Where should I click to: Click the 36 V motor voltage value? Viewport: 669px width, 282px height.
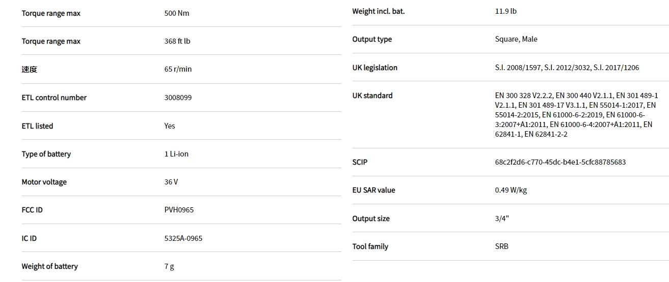(x=171, y=182)
